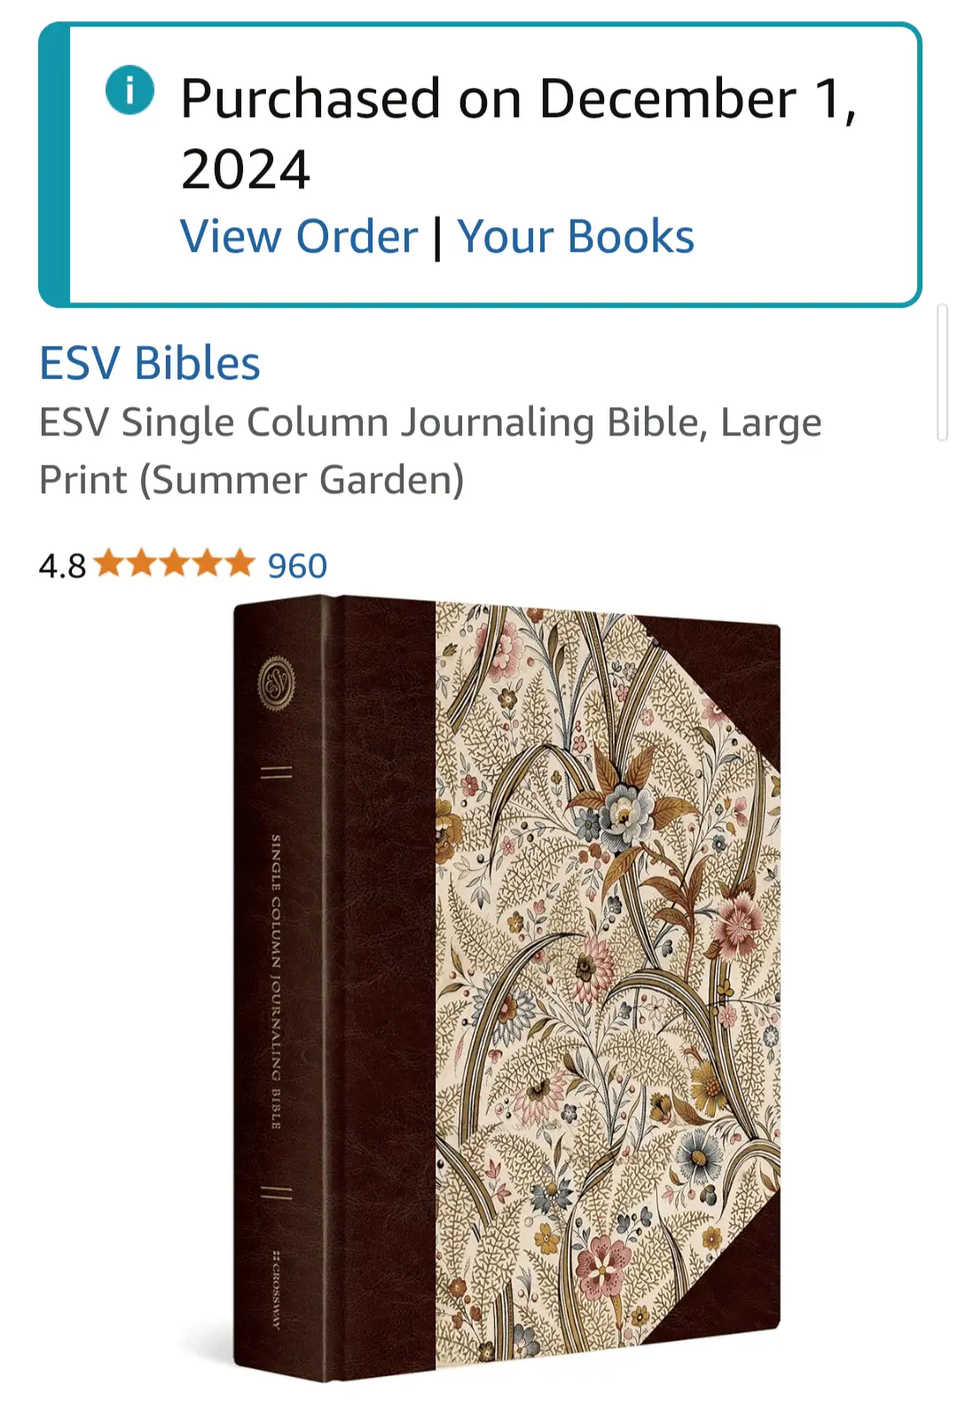Click the Crossway logo on book spine
This screenshot has height=1413, width=958.
point(277,1290)
